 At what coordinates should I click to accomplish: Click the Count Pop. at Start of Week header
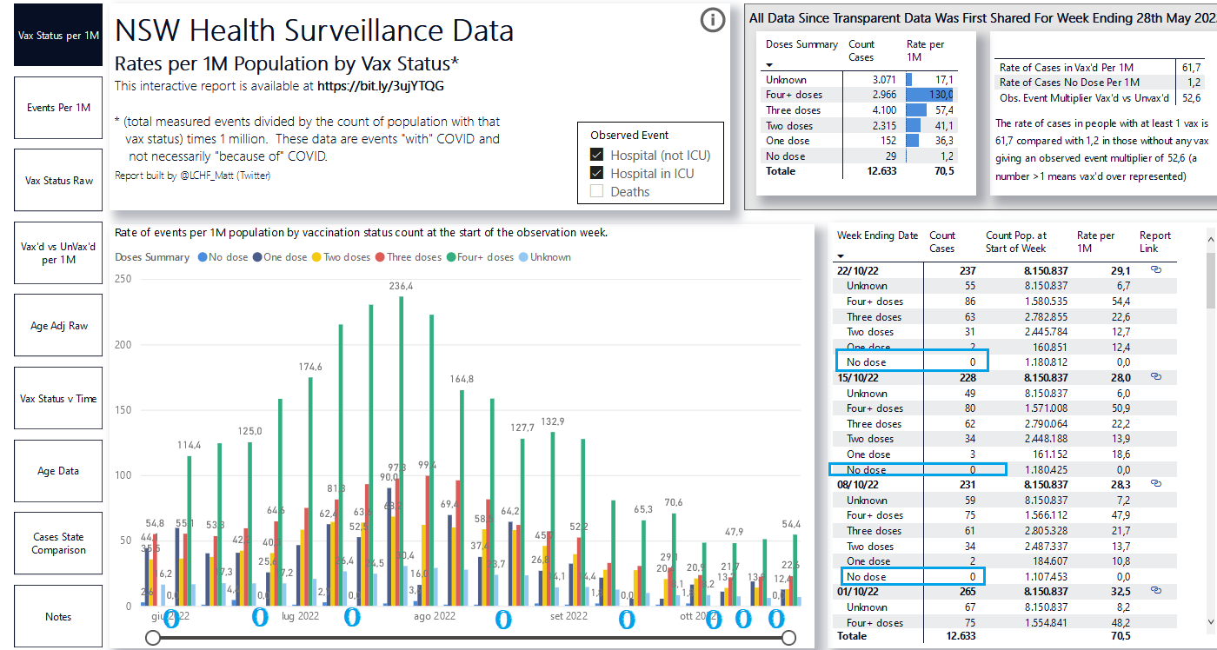pyautogui.click(x=1016, y=242)
